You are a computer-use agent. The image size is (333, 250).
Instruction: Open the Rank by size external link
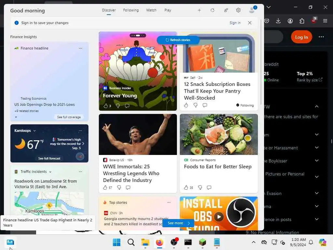(310, 80)
